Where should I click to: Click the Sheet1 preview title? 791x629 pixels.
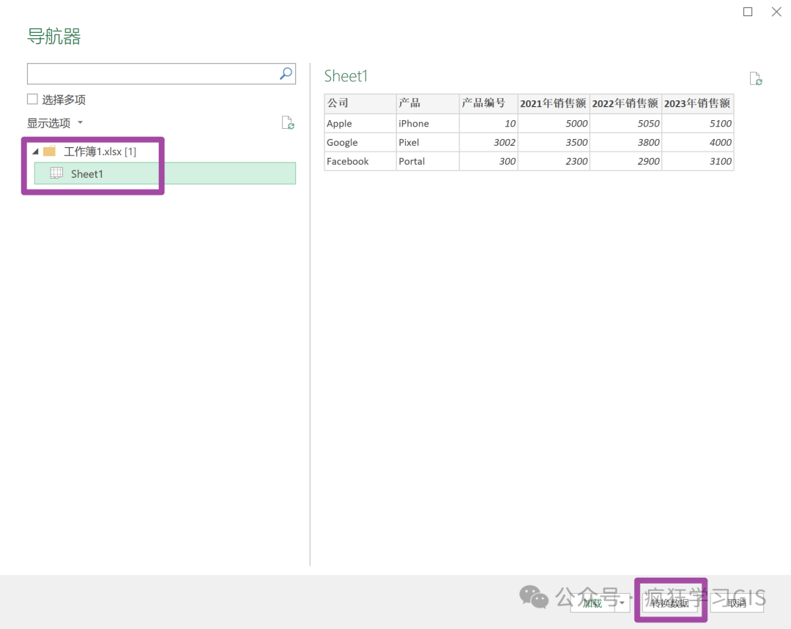click(x=346, y=76)
